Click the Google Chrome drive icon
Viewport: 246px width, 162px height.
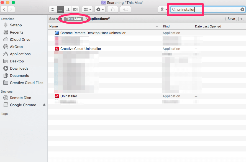click(x=6, y=105)
